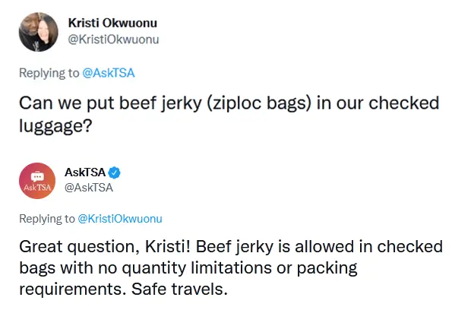Click the AskTSA round logo avatar

[x=37, y=181]
